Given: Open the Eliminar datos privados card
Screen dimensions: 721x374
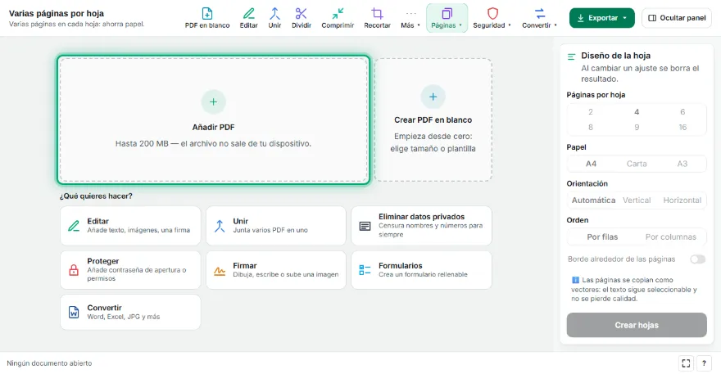Looking at the screenshot, I should pyautogui.click(x=421, y=226).
